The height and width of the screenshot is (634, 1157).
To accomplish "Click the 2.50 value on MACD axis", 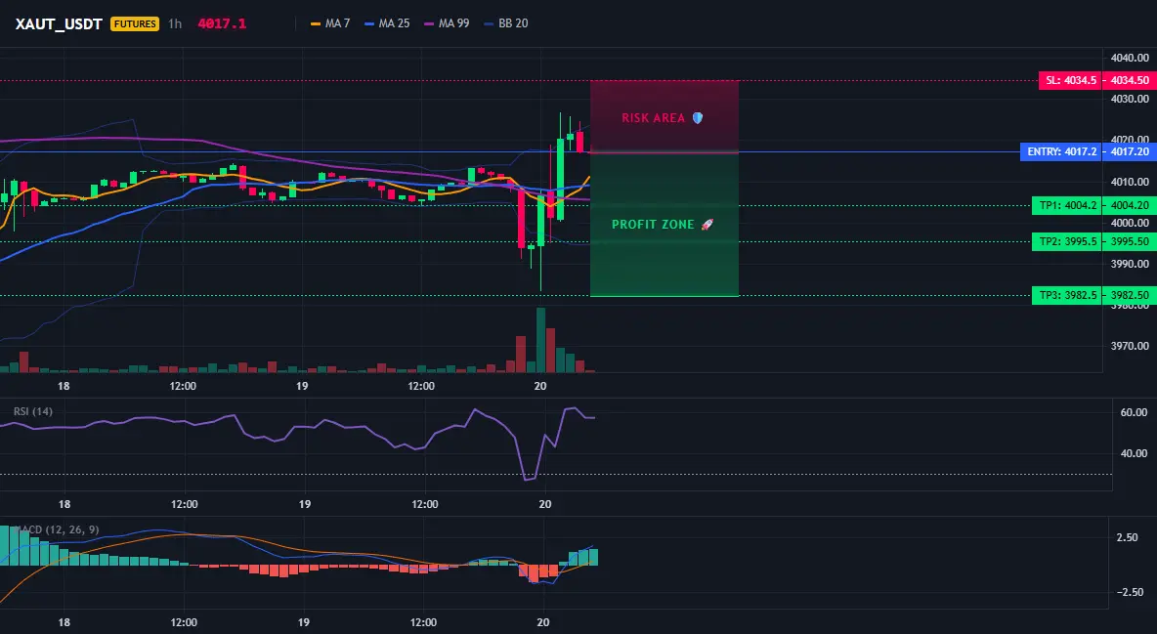I will 1127,538.
